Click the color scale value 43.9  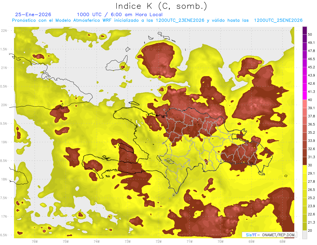311,75
